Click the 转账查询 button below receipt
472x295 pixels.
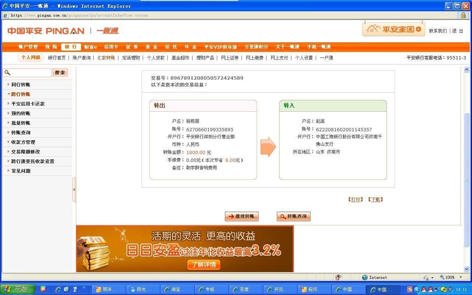tap(294, 216)
